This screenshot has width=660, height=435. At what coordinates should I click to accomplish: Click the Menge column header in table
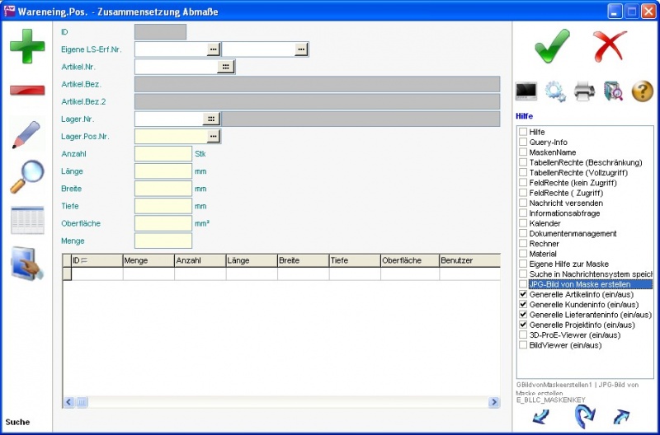148,260
